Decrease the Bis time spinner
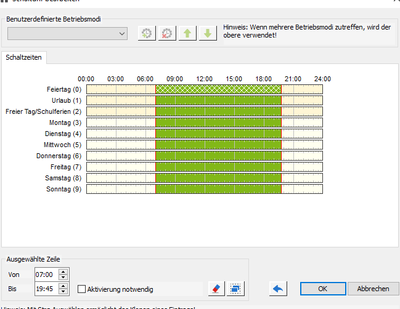The image size is (400, 309). click(x=63, y=291)
